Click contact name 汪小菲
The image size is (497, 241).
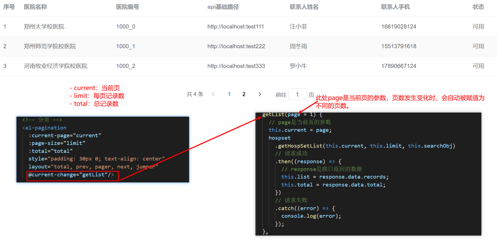tap(298, 27)
